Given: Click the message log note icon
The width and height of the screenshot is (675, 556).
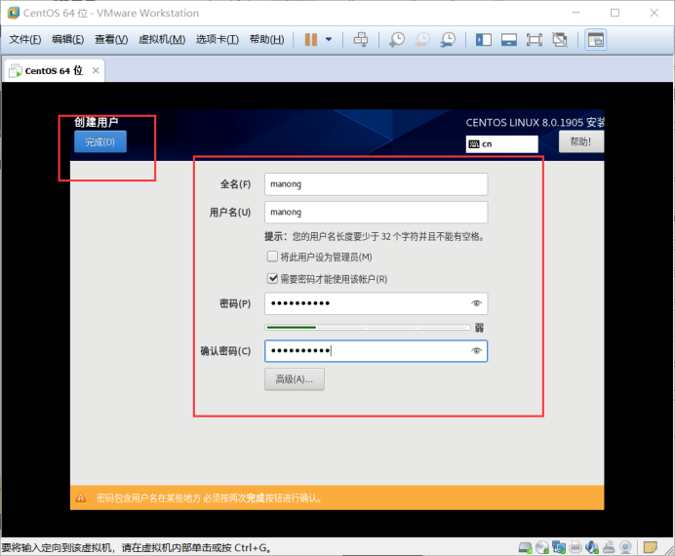Looking at the screenshot, I should click(650, 547).
